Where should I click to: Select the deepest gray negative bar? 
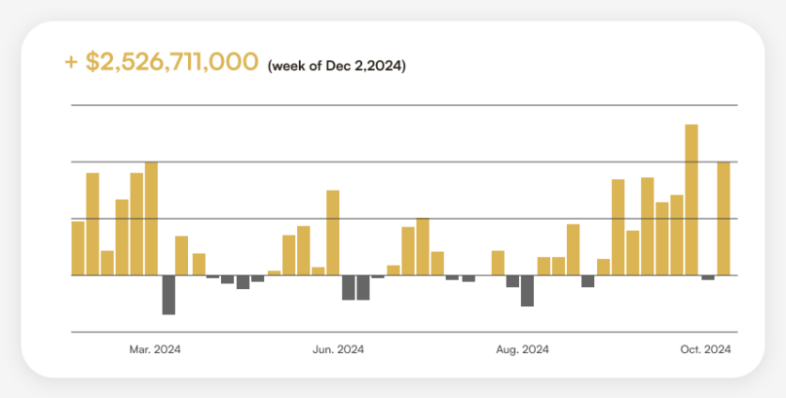[x=168, y=294]
